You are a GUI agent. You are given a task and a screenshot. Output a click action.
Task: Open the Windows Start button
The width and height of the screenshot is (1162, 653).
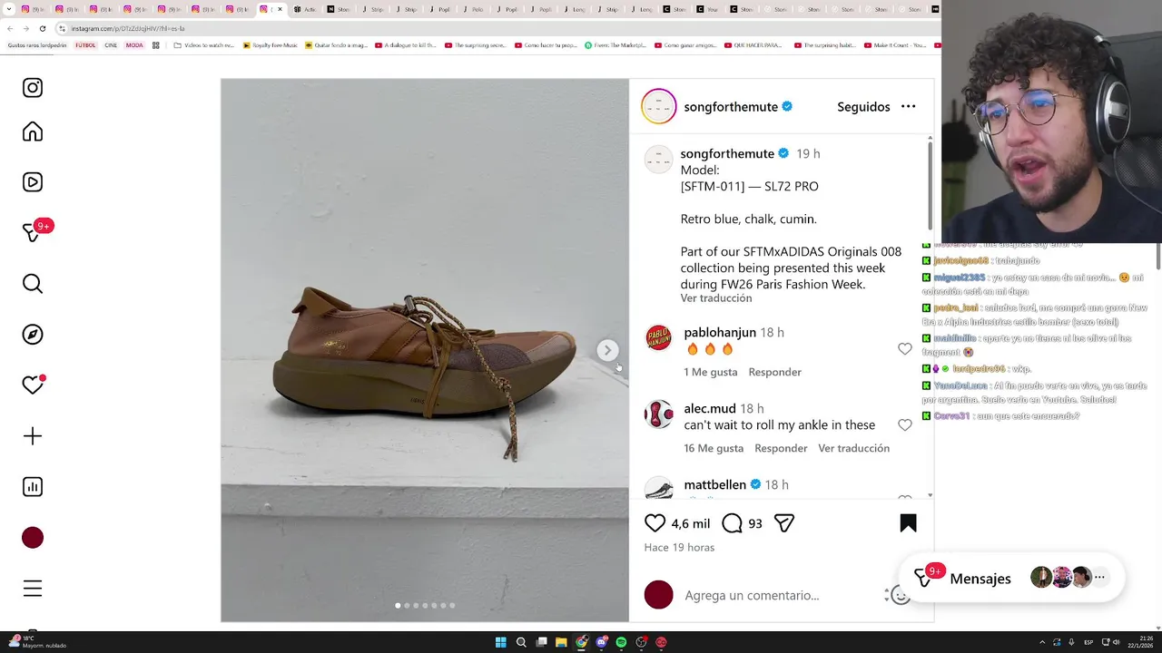click(x=500, y=642)
